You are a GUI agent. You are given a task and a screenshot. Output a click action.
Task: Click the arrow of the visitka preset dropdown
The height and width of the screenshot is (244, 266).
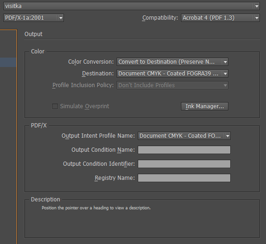click(x=257, y=6)
